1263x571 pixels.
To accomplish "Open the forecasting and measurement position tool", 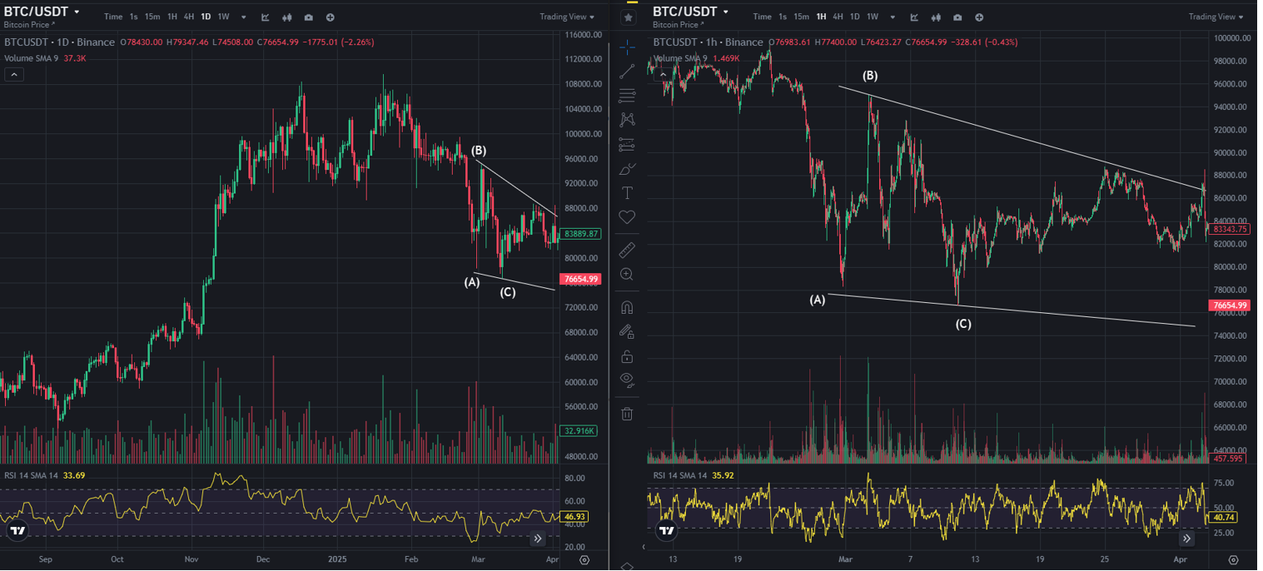I will (627, 144).
